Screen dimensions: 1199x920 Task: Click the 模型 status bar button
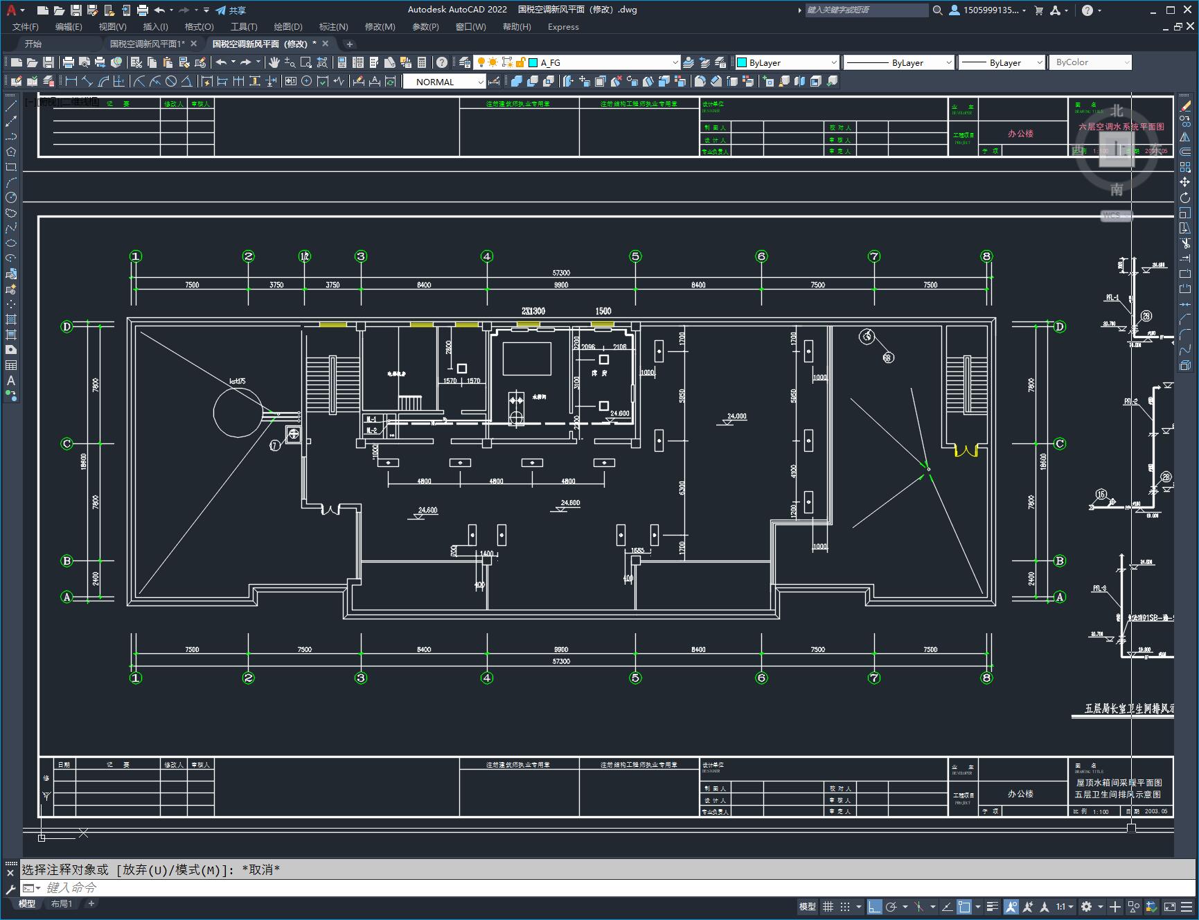[x=808, y=906]
